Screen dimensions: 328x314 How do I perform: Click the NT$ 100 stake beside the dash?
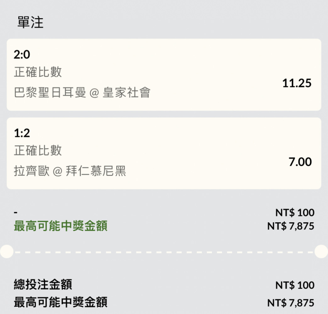point(295,213)
